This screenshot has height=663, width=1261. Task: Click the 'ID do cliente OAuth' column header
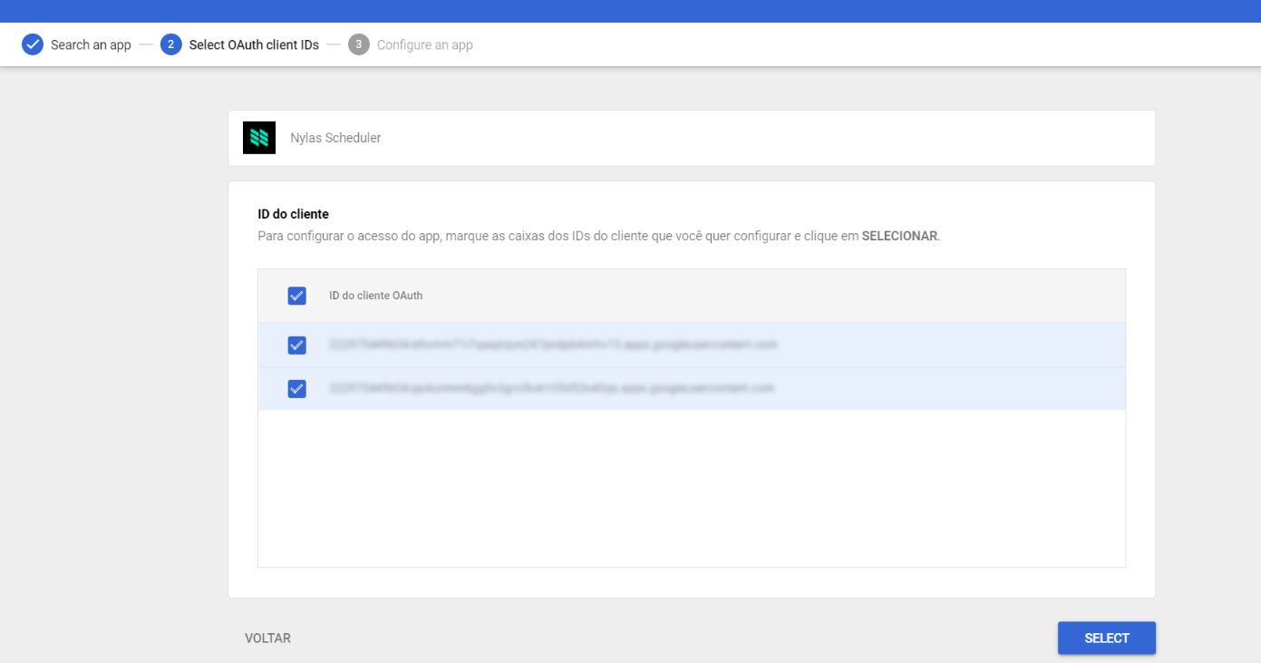(375, 296)
